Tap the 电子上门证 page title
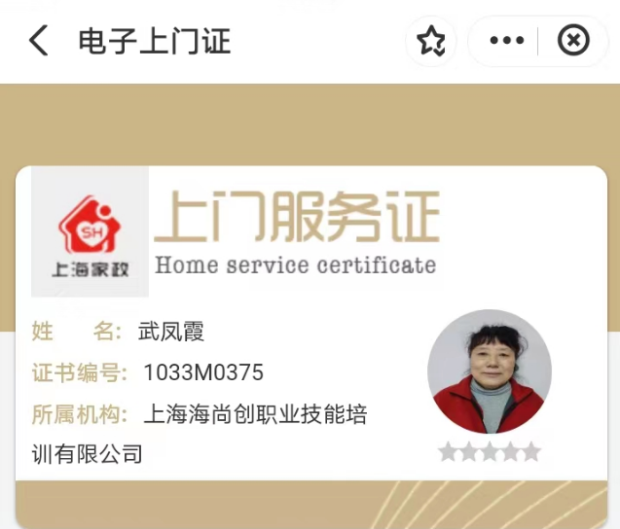This screenshot has width=620, height=529. click(x=155, y=41)
